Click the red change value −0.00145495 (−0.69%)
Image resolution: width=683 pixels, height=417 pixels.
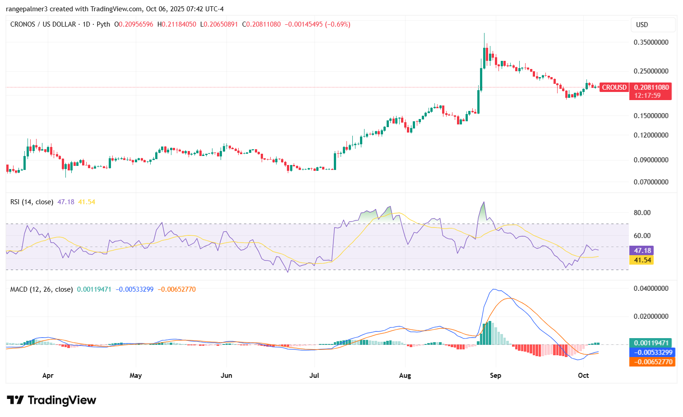click(317, 24)
